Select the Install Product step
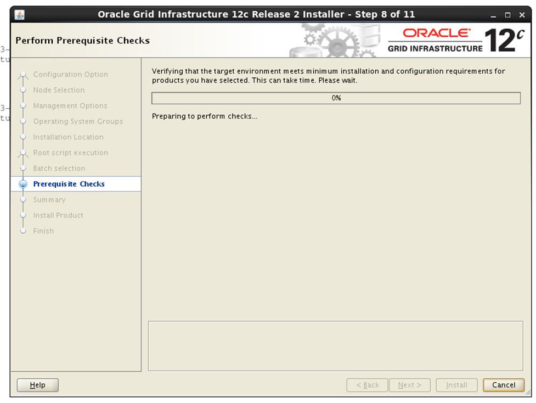536x403 pixels. pos(58,215)
